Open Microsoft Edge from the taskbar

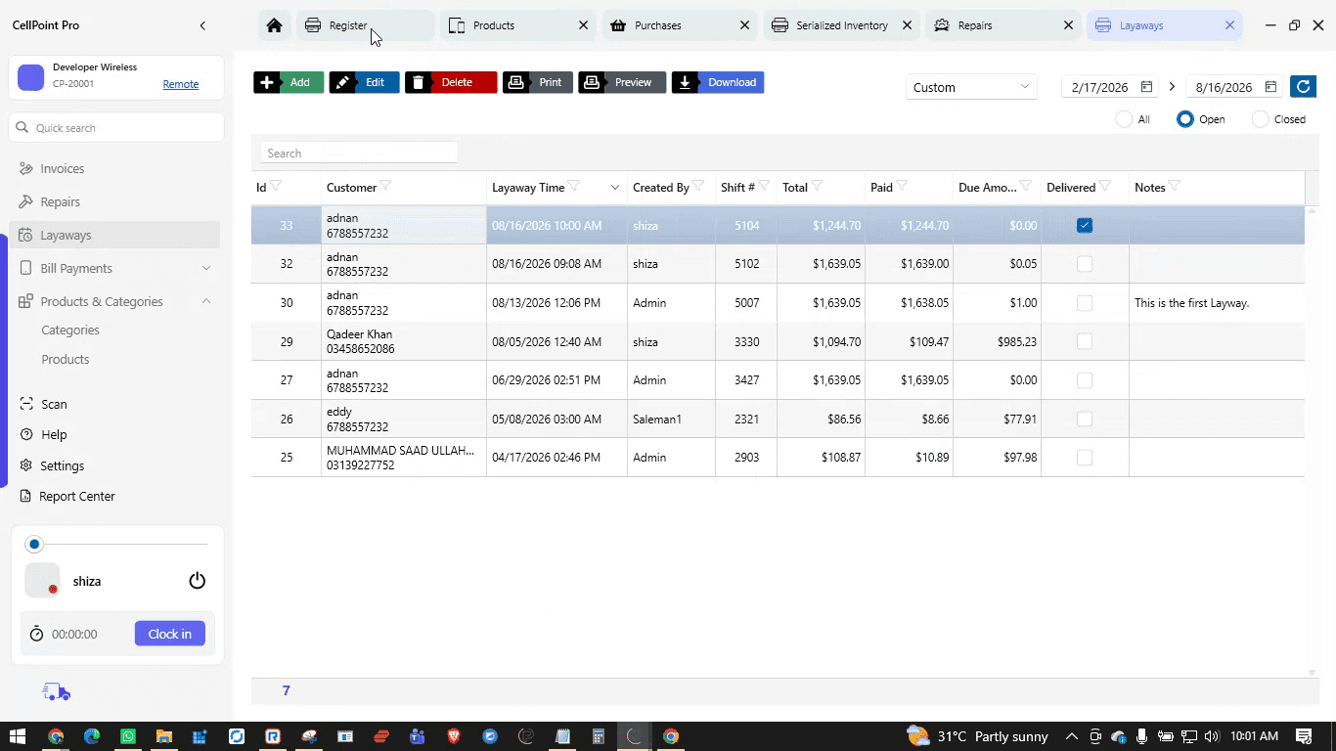pos(92,736)
